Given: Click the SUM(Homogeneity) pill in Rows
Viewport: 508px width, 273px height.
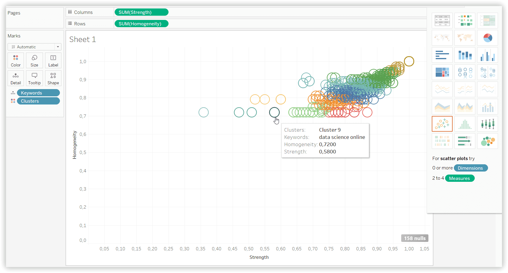Looking at the screenshot, I should tap(141, 24).
